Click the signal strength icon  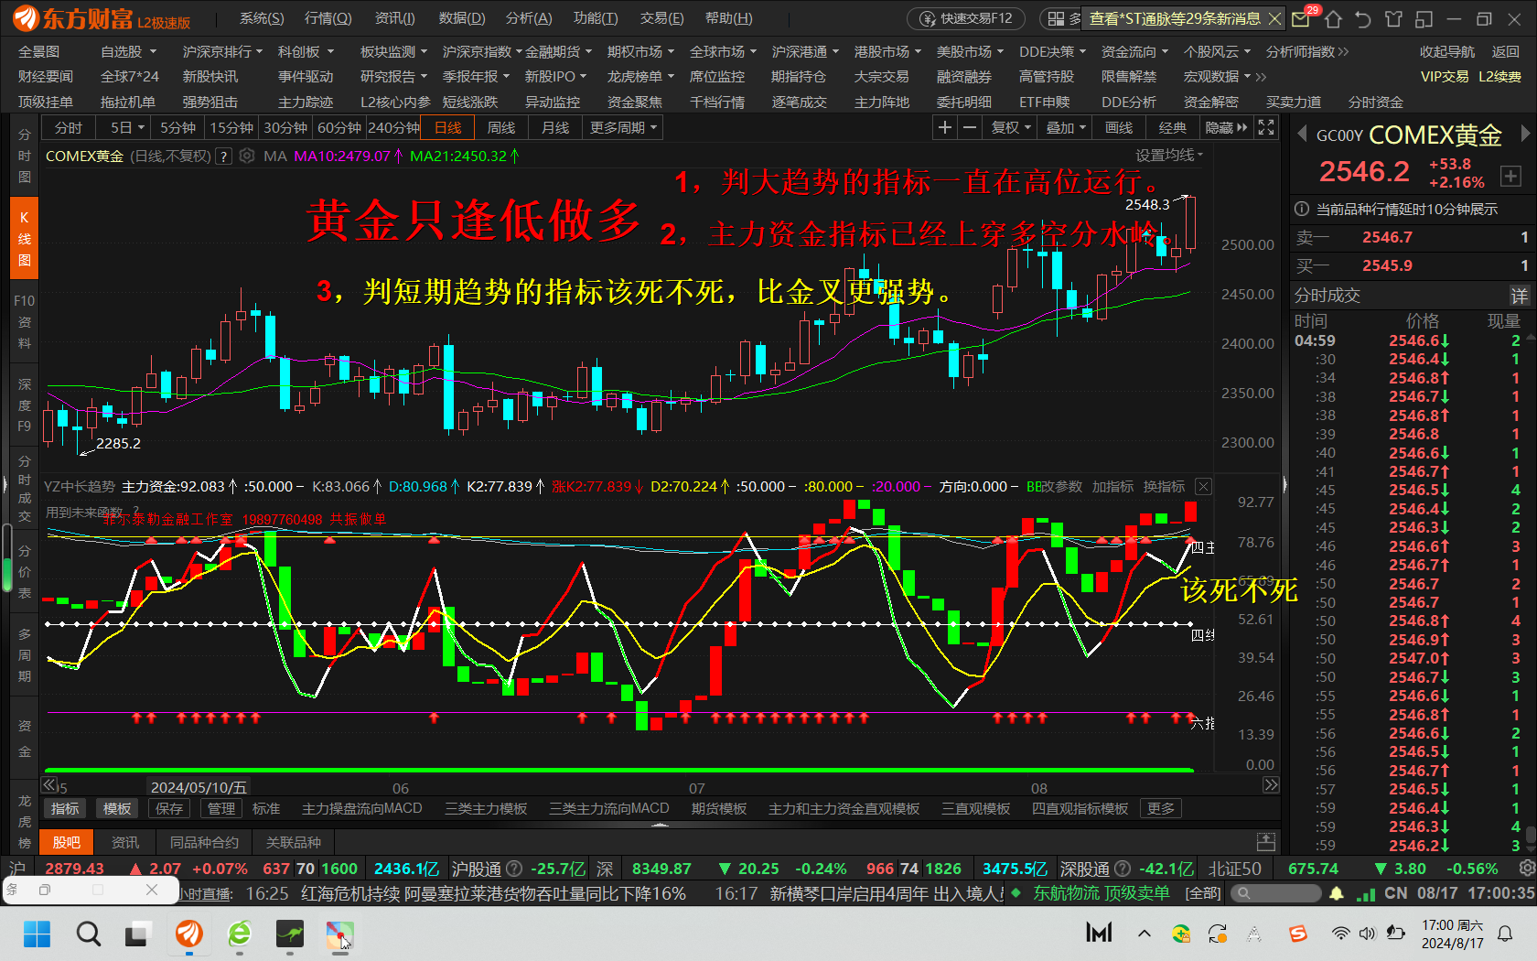[x=1366, y=893]
